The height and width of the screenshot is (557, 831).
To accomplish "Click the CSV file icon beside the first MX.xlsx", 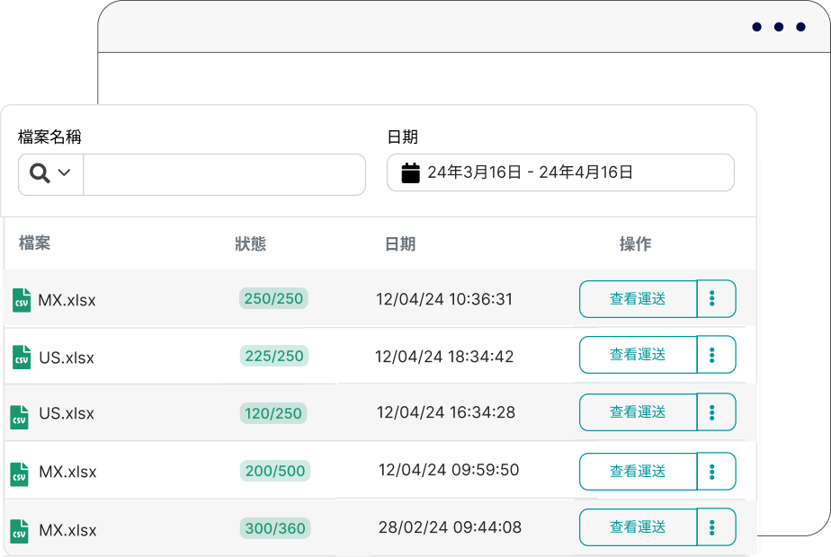I will (22, 298).
